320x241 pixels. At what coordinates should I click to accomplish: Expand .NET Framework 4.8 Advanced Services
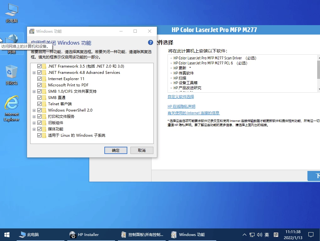pos(34,73)
